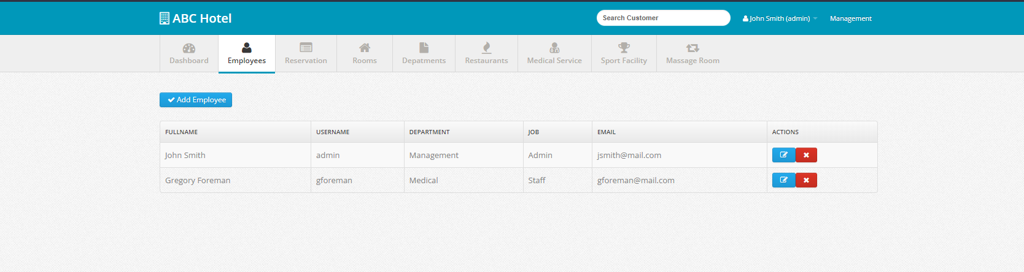Switch to the Dashboard tab label

click(x=189, y=61)
